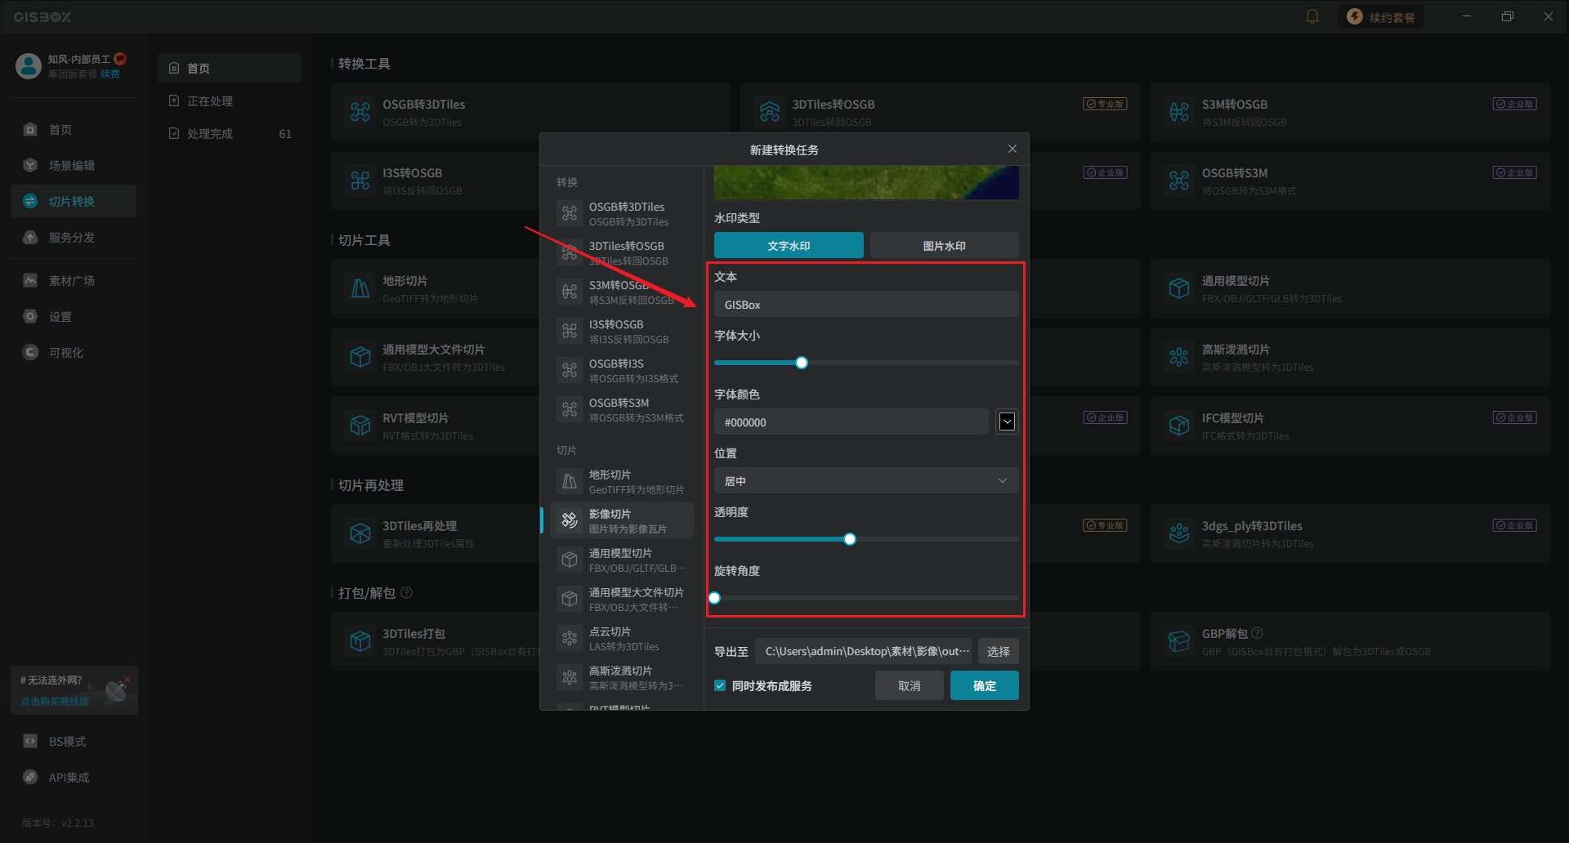The width and height of the screenshot is (1569, 843).
Task: Select the 图片水印 watermark type
Action: tap(944, 246)
